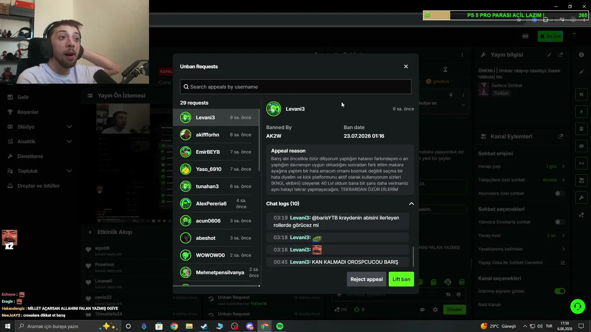Viewport: 591px width, 332px height.
Task: Click the Go live button
Action: point(550,36)
